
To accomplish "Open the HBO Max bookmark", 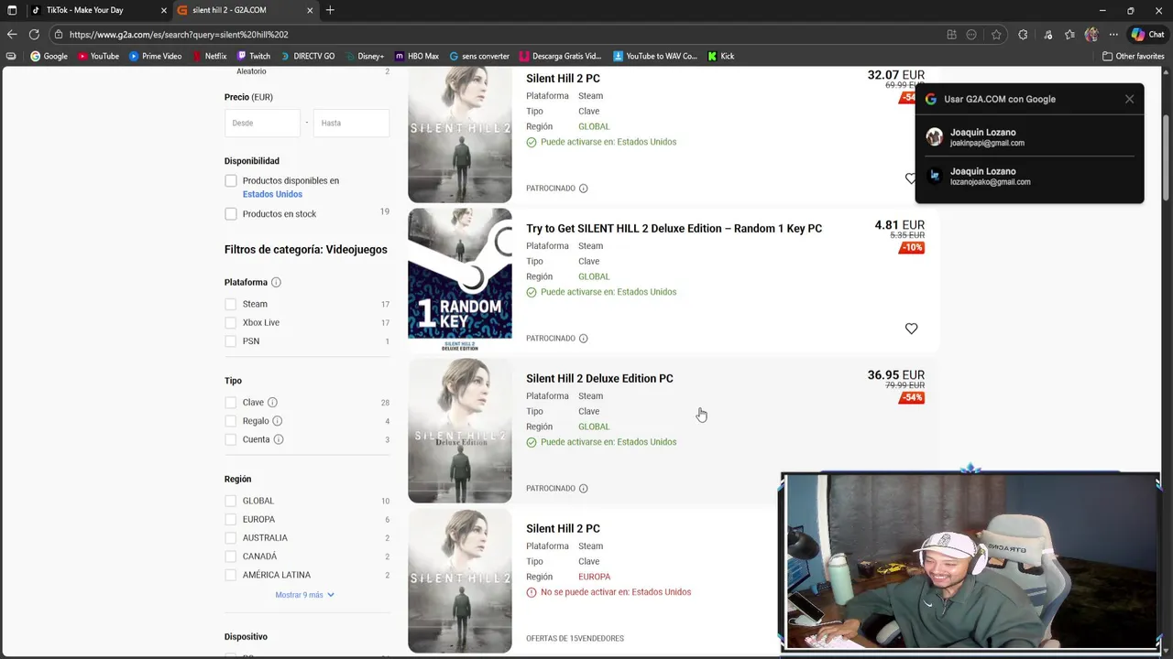I will (416, 56).
